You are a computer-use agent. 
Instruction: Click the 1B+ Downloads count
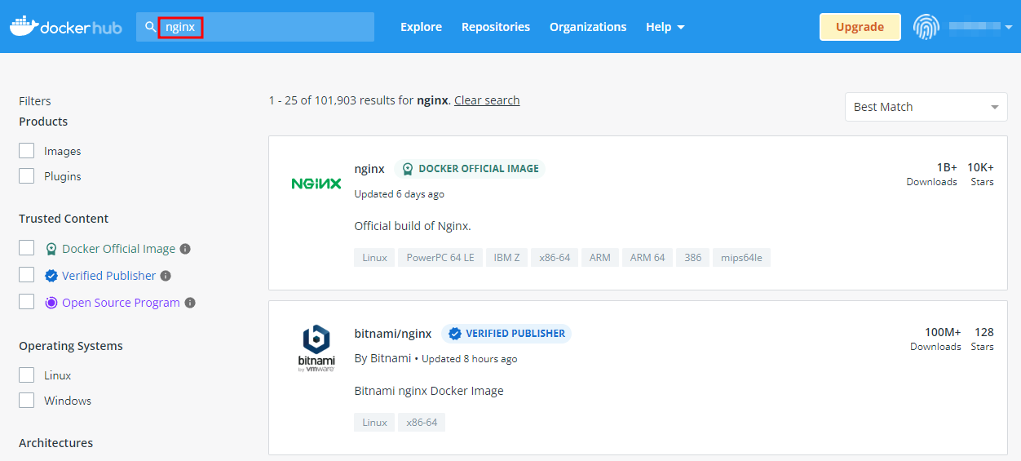(932, 174)
